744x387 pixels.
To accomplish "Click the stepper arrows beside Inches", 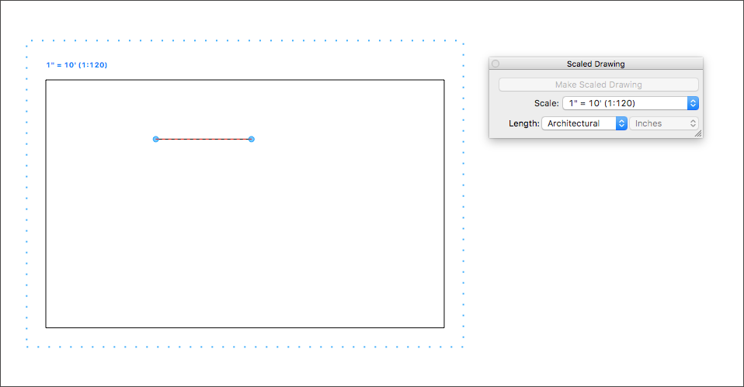I will pyautogui.click(x=693, y=123).
